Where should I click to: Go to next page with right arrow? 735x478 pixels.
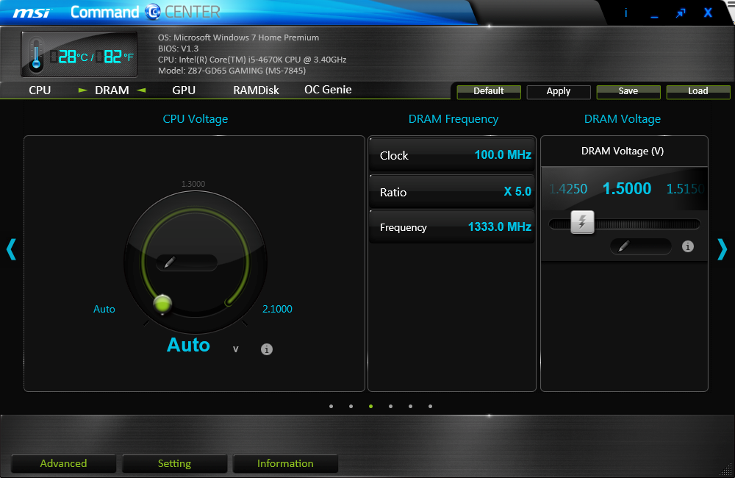pyautogui.click(x=723, y=249)
